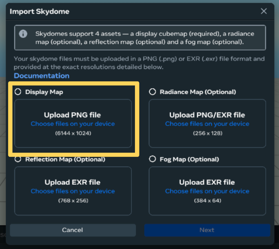Image resolution: width=279 pixels, height=249 pixels.
Task: Choose files on your device for Reflection Map
Action: (x=73, y=191)
